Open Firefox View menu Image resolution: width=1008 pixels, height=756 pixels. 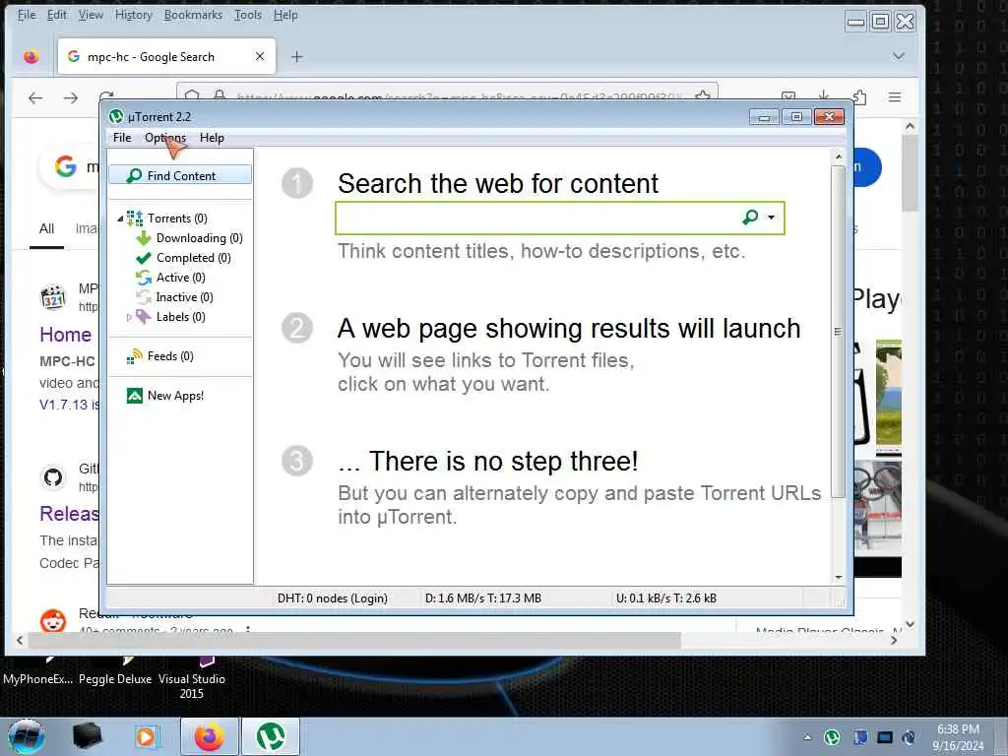point(91,15)
